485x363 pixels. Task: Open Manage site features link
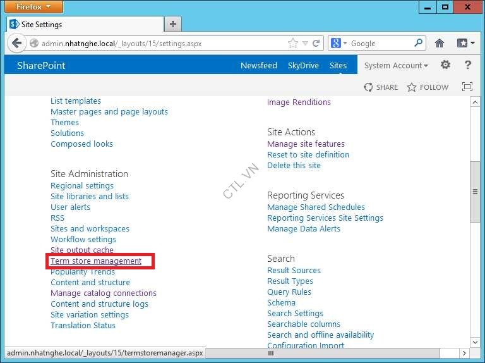pos(306,144)
